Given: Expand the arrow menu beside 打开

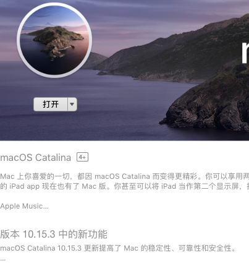Looking at the screenshot, I should [x=72, y=105].
